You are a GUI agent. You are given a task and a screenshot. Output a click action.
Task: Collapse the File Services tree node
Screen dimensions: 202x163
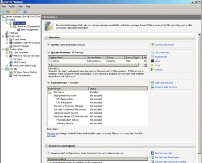7,23
